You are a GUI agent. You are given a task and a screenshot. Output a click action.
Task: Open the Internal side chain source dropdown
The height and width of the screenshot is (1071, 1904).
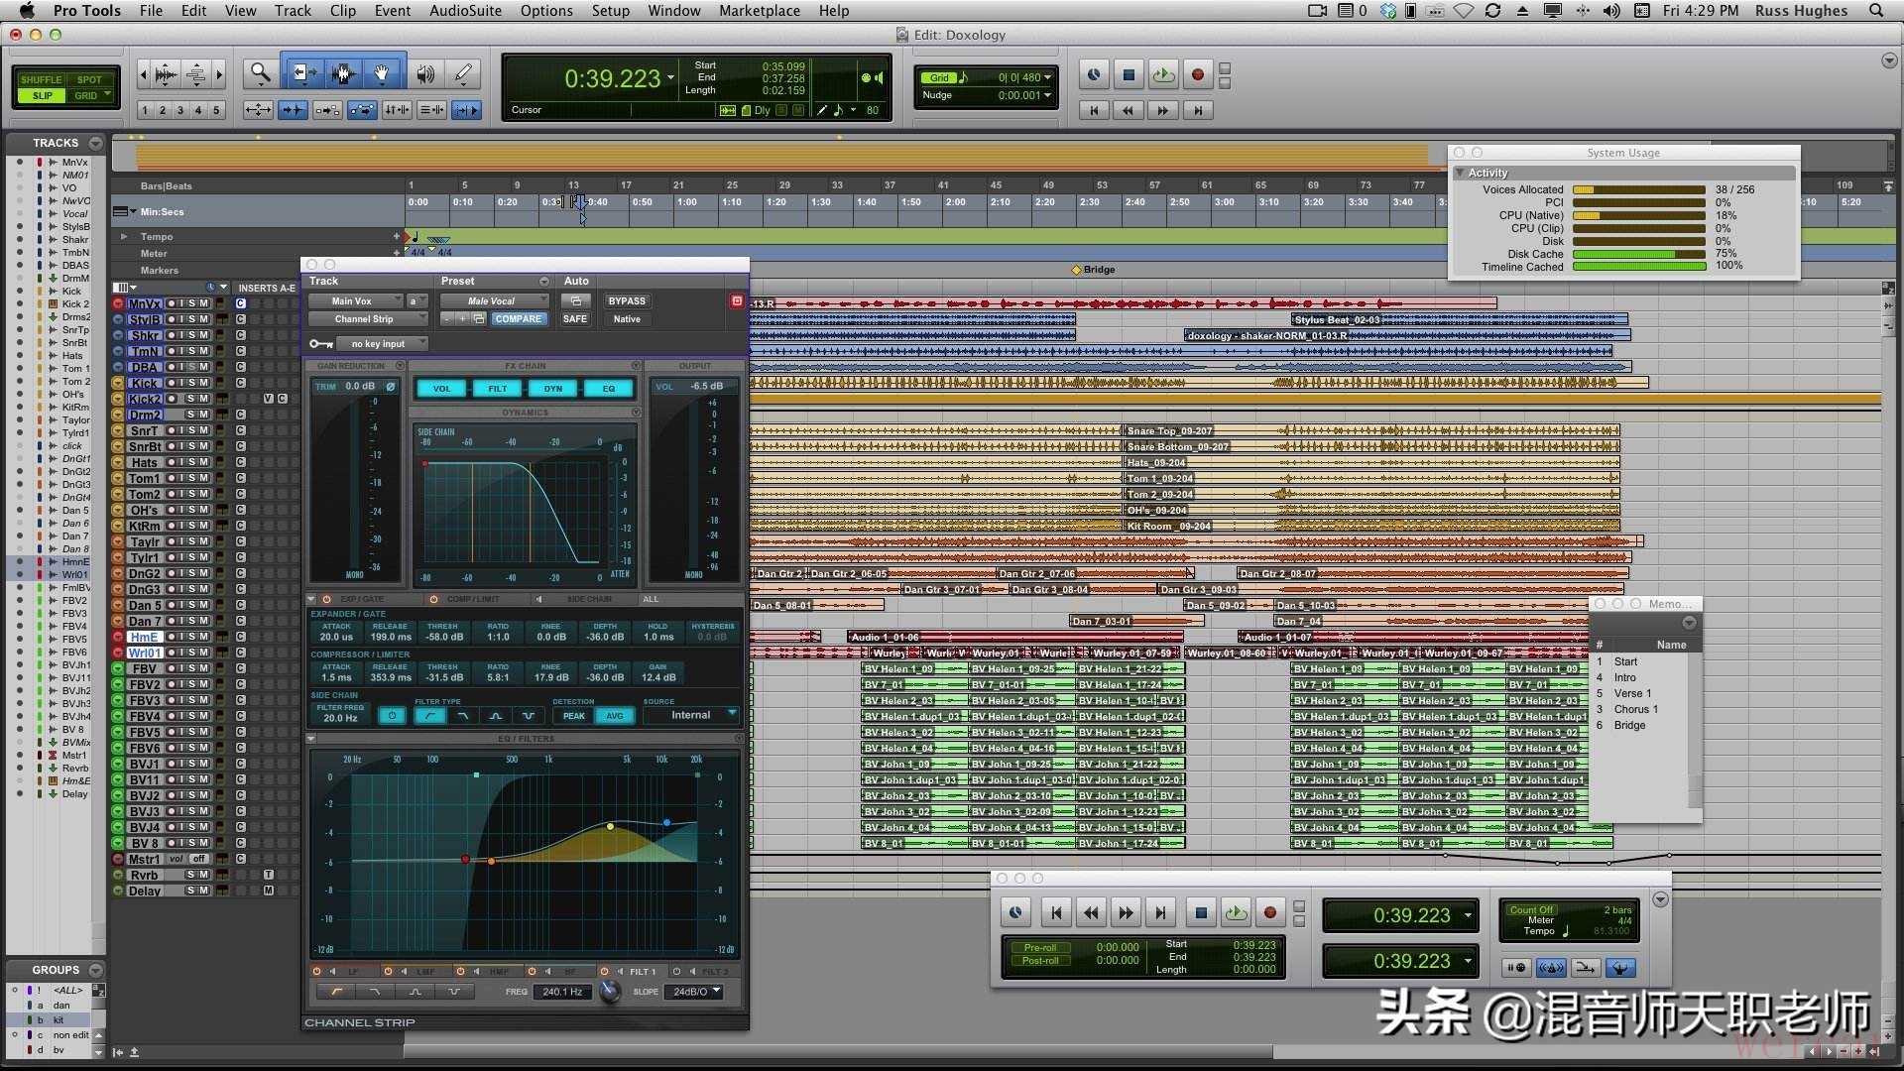click(x=691, y=715)
